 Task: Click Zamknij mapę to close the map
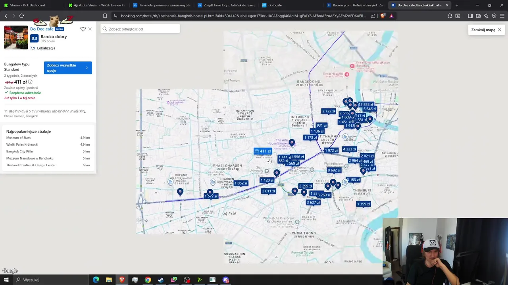point(487,30)
